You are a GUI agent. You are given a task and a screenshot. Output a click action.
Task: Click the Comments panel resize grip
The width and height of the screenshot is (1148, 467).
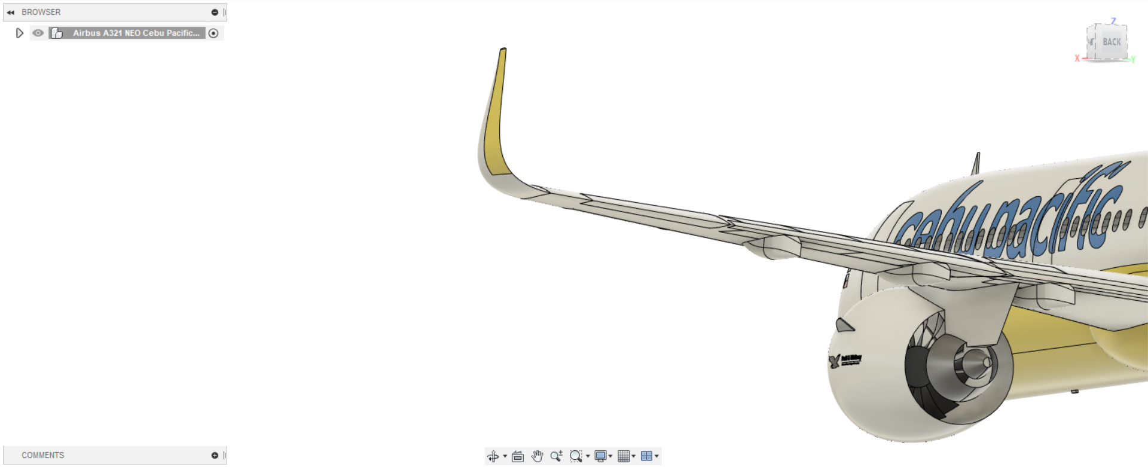click(224, 456)
